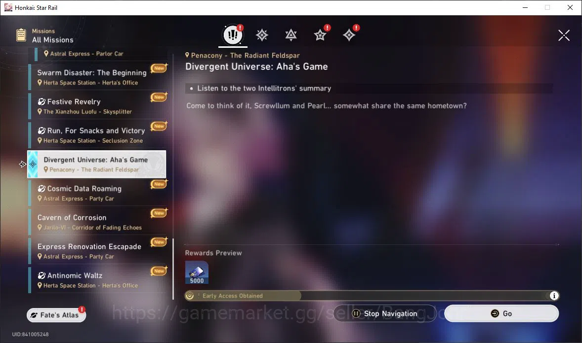582x343 pixels.
Task: Open the star Adventure Mission tab
Action: click(320, 35)
